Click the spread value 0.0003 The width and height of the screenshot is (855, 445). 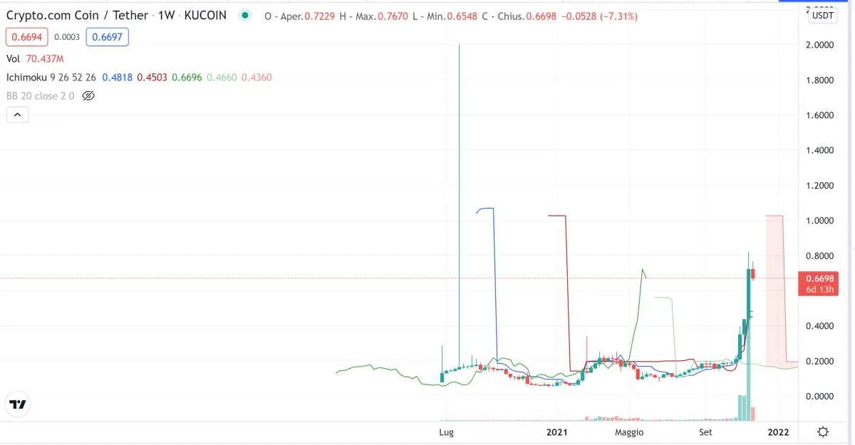click(68, 37)
